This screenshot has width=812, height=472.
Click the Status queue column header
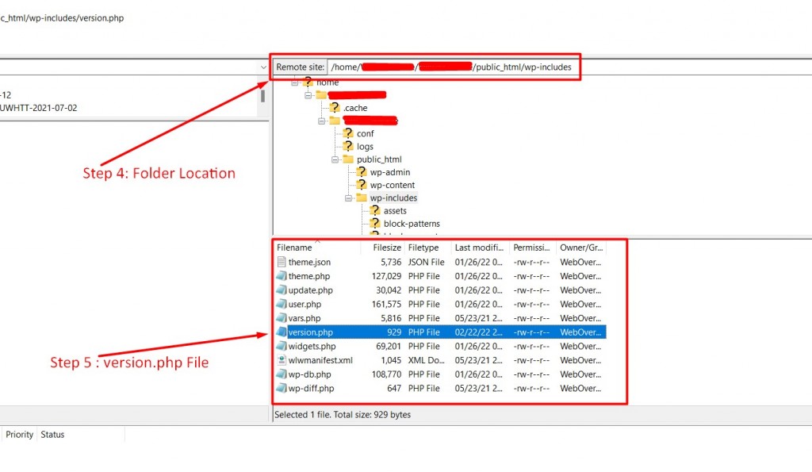pos(81,435)
